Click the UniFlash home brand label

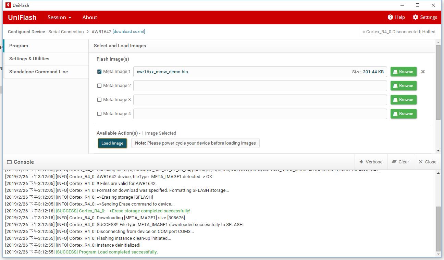[22, 17]
